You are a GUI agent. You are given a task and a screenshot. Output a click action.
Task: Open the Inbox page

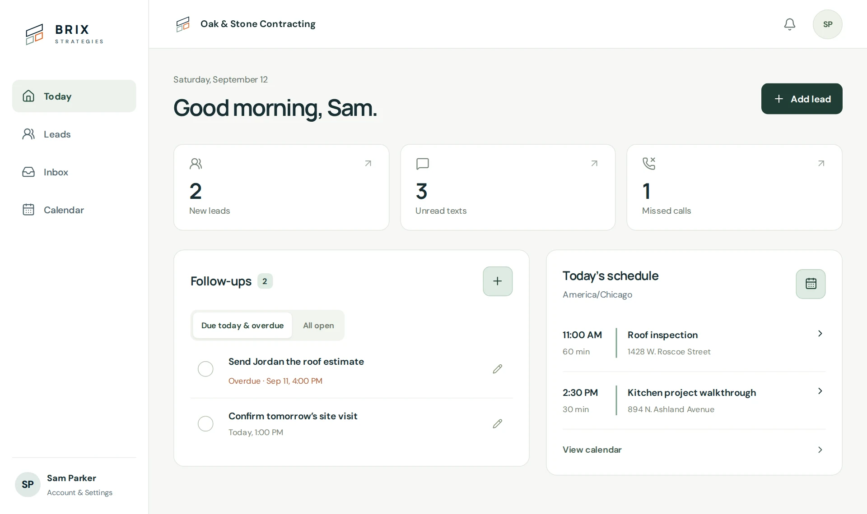pyautogui.click(x=74, y=172)
